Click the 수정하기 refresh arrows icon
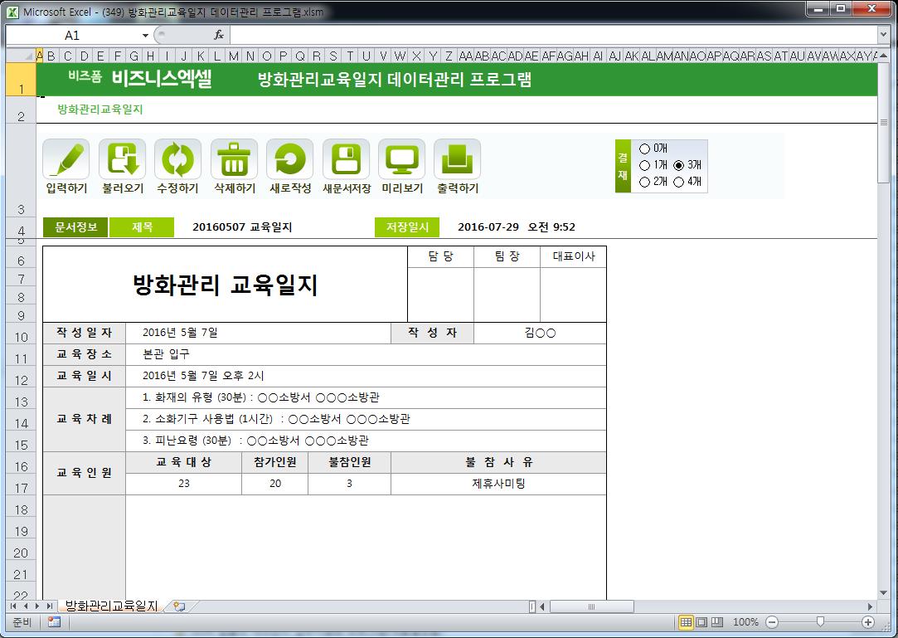Viewport: 898px width, 638px height. coord(178,159)
